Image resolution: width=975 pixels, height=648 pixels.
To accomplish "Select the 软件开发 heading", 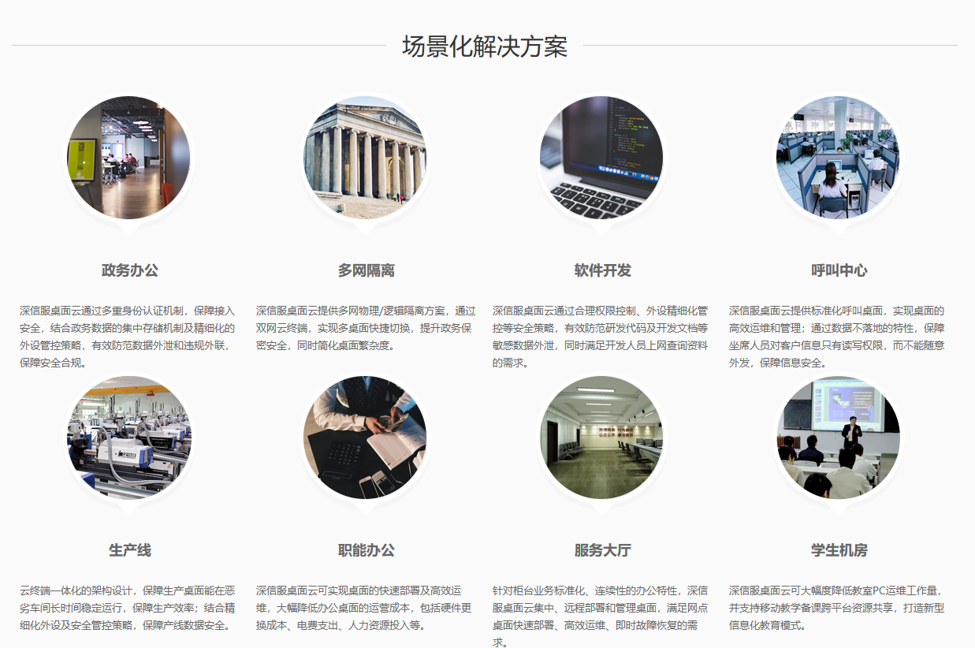I will [603, 270].
